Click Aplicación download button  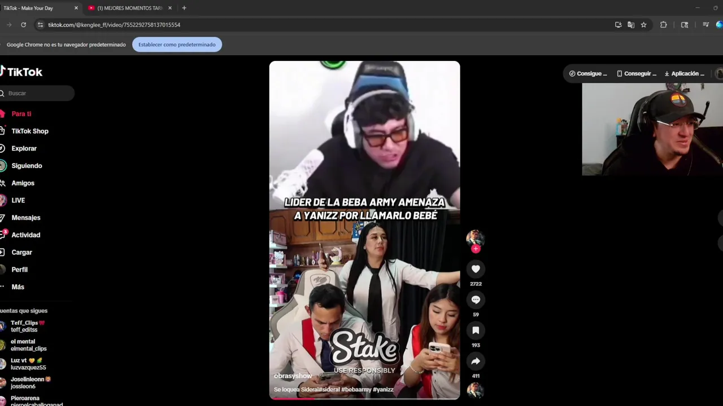[685, 73]
